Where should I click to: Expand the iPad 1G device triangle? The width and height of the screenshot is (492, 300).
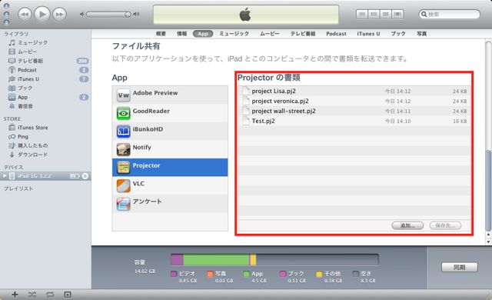click(x=5, y=176)
